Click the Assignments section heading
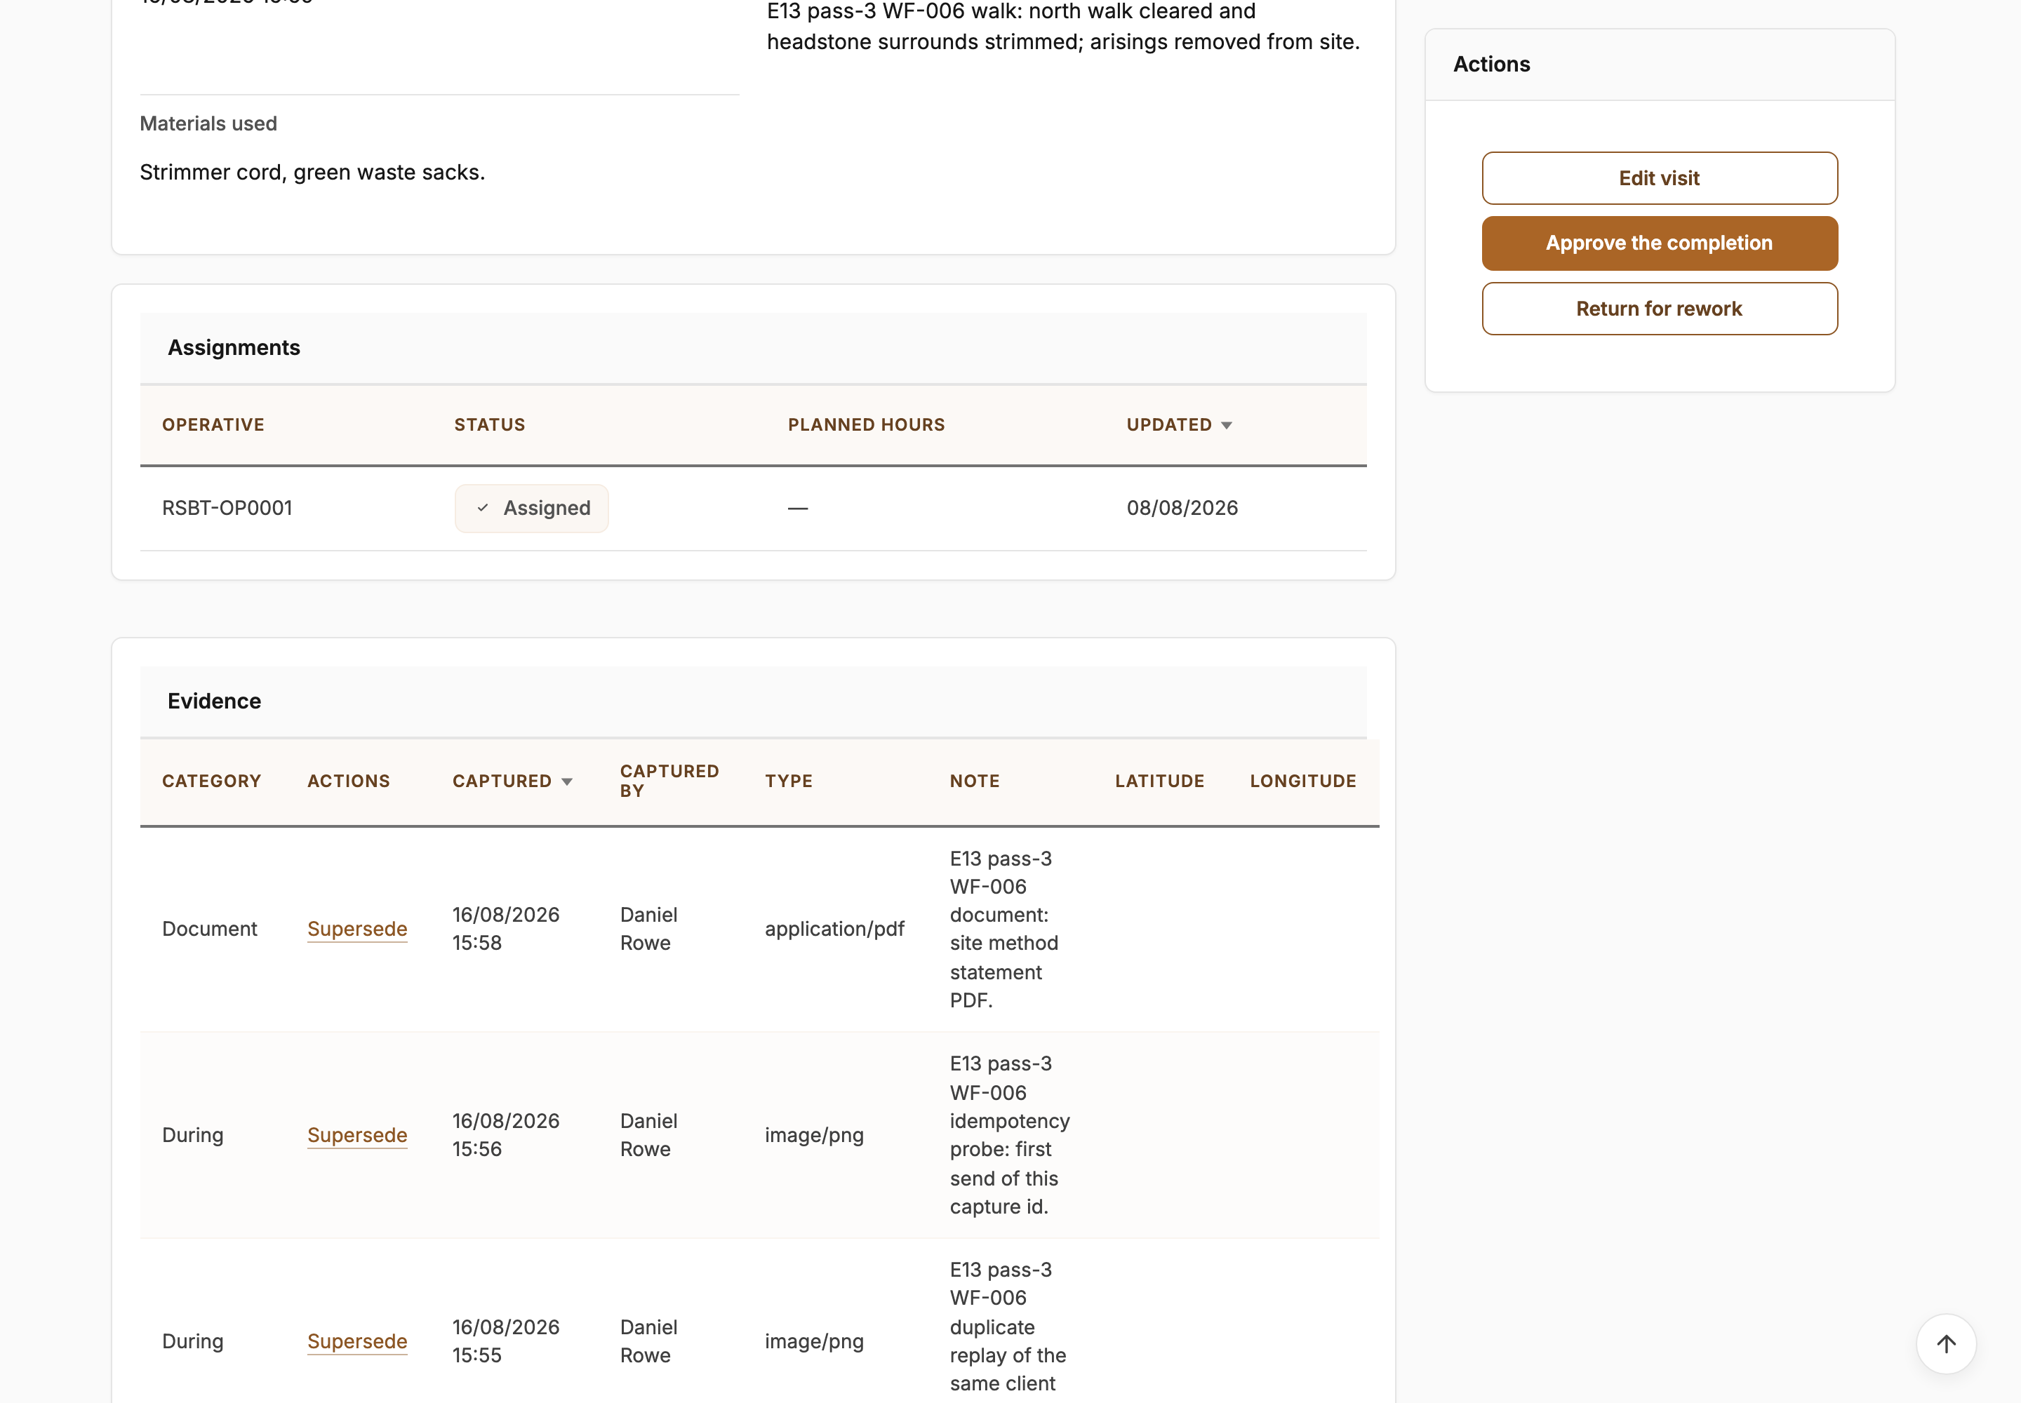Image resolution: width=2021 pixels, height=1403 pixels. point(234,348)
